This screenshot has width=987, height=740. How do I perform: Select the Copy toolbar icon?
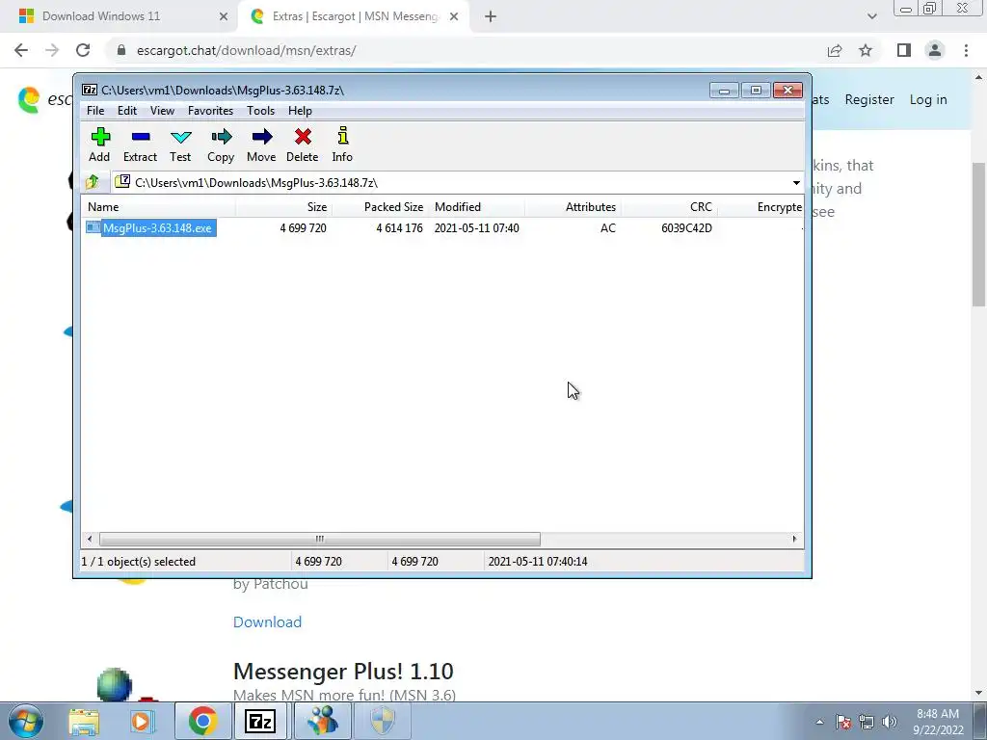221,145
